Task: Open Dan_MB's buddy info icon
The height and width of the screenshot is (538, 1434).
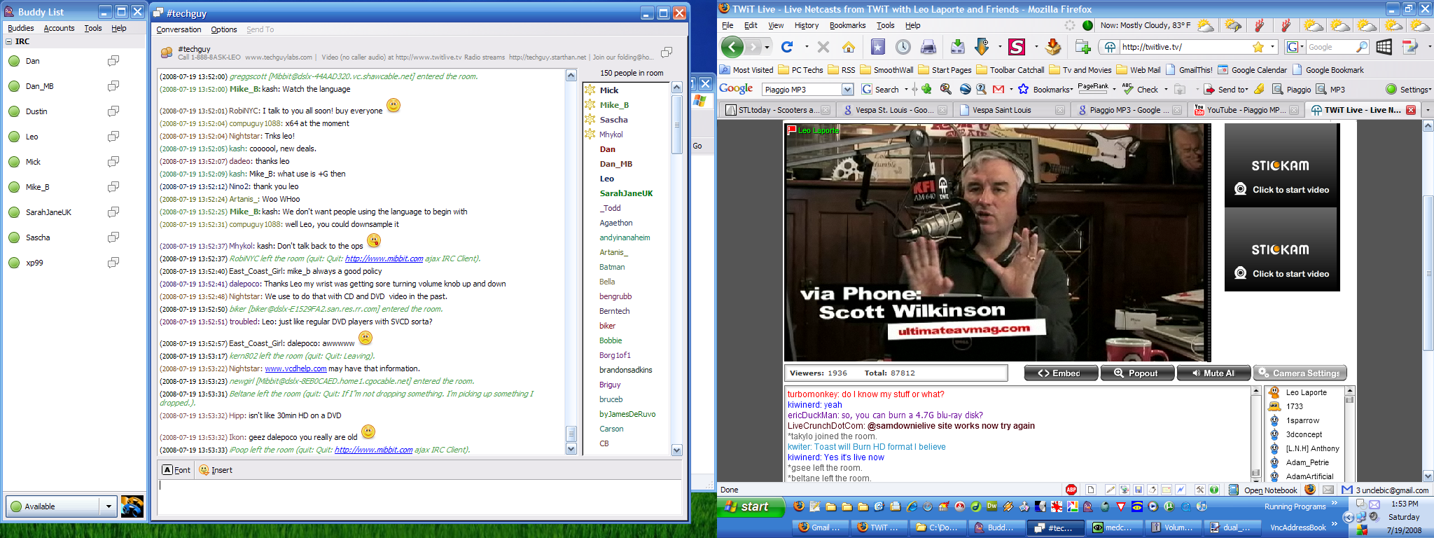Action: pos(113,86)
